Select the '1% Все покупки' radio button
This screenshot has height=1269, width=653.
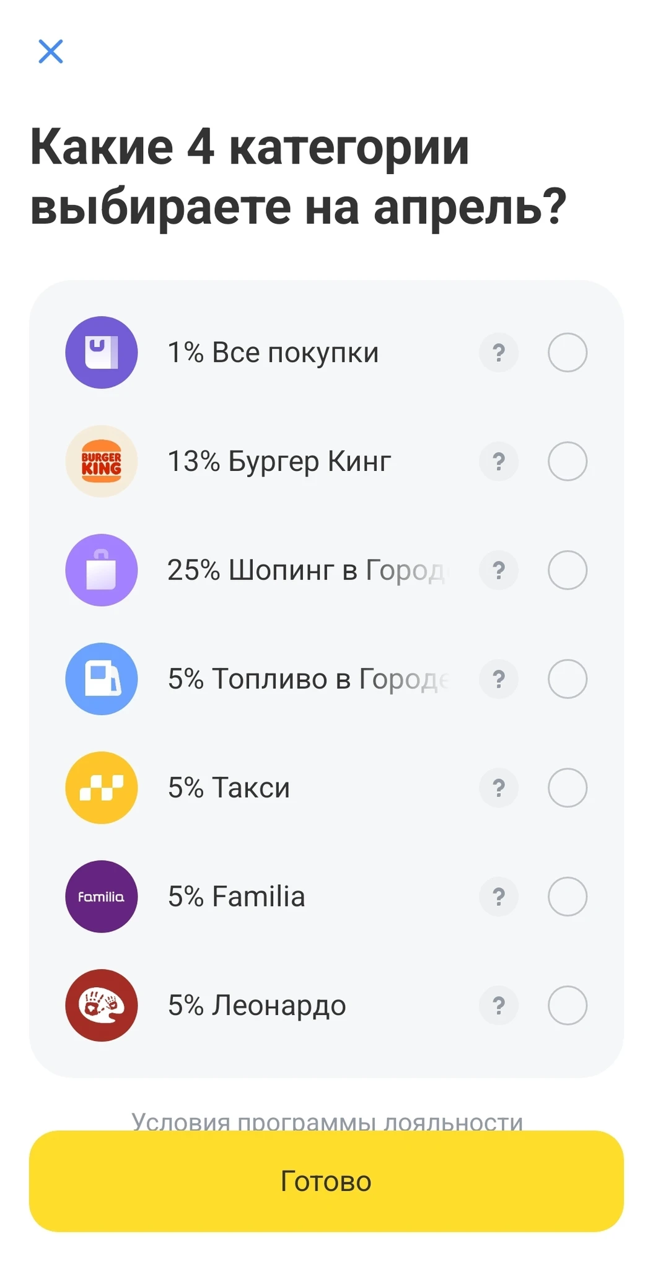coord(568,353)
